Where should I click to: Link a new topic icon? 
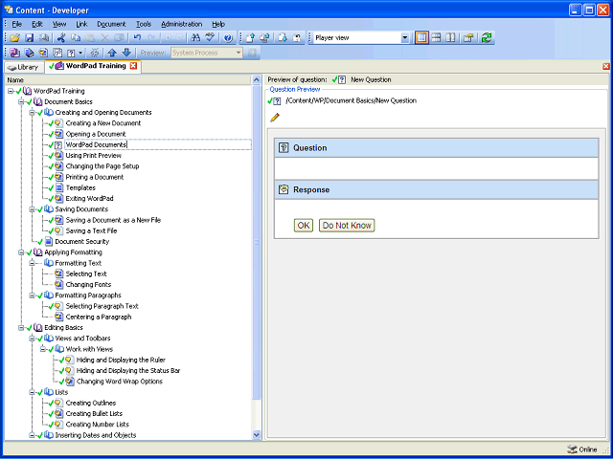(x=43, y=53)
